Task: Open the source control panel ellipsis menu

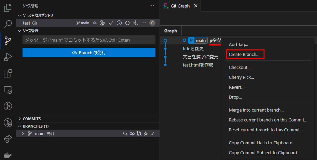Action: 152,6
